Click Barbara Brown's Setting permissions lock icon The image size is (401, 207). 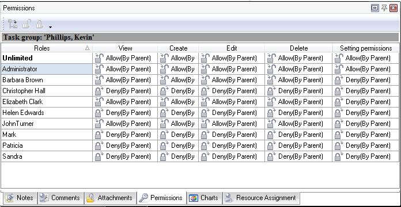[339, 80]
